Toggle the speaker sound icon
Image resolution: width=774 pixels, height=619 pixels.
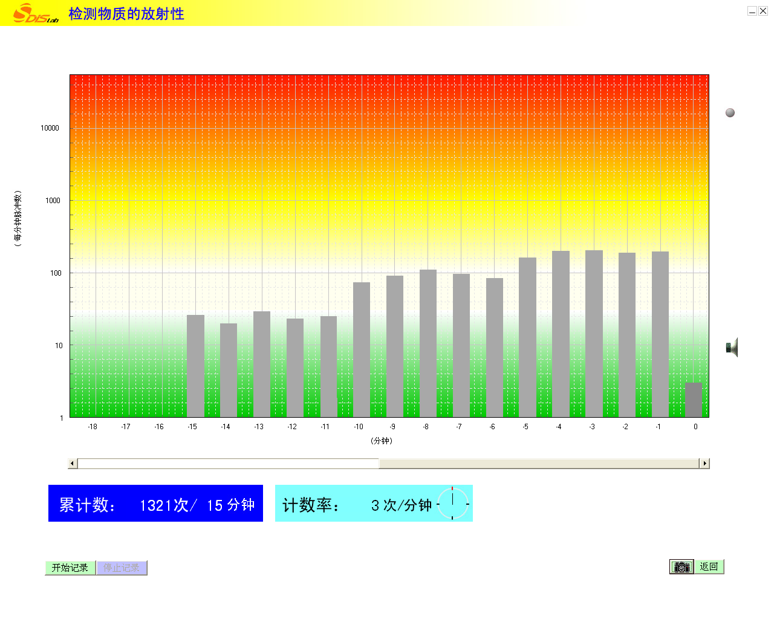[x=732, y=348]
